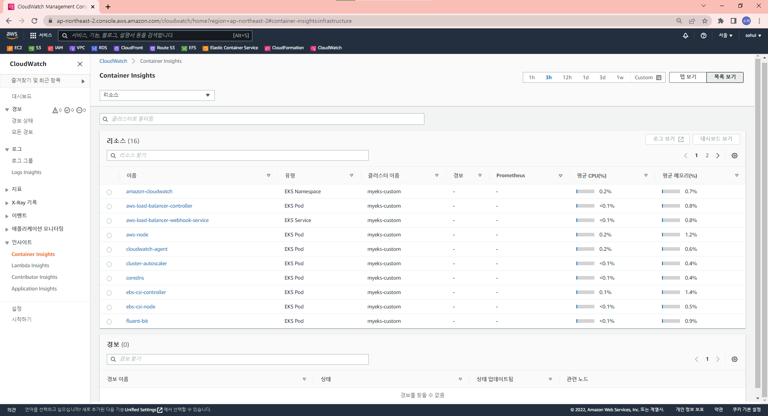Screen dimensions: 768x416
Task: Go to next page of resources
Action: 718,156
